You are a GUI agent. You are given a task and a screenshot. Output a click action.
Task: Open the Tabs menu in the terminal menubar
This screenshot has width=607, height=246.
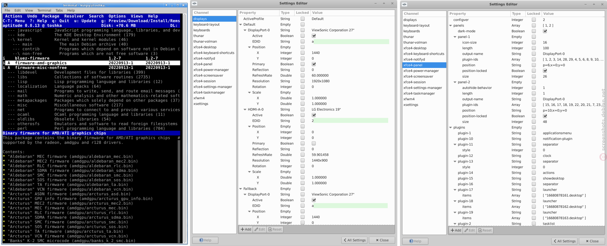click(x=59, y=10)
